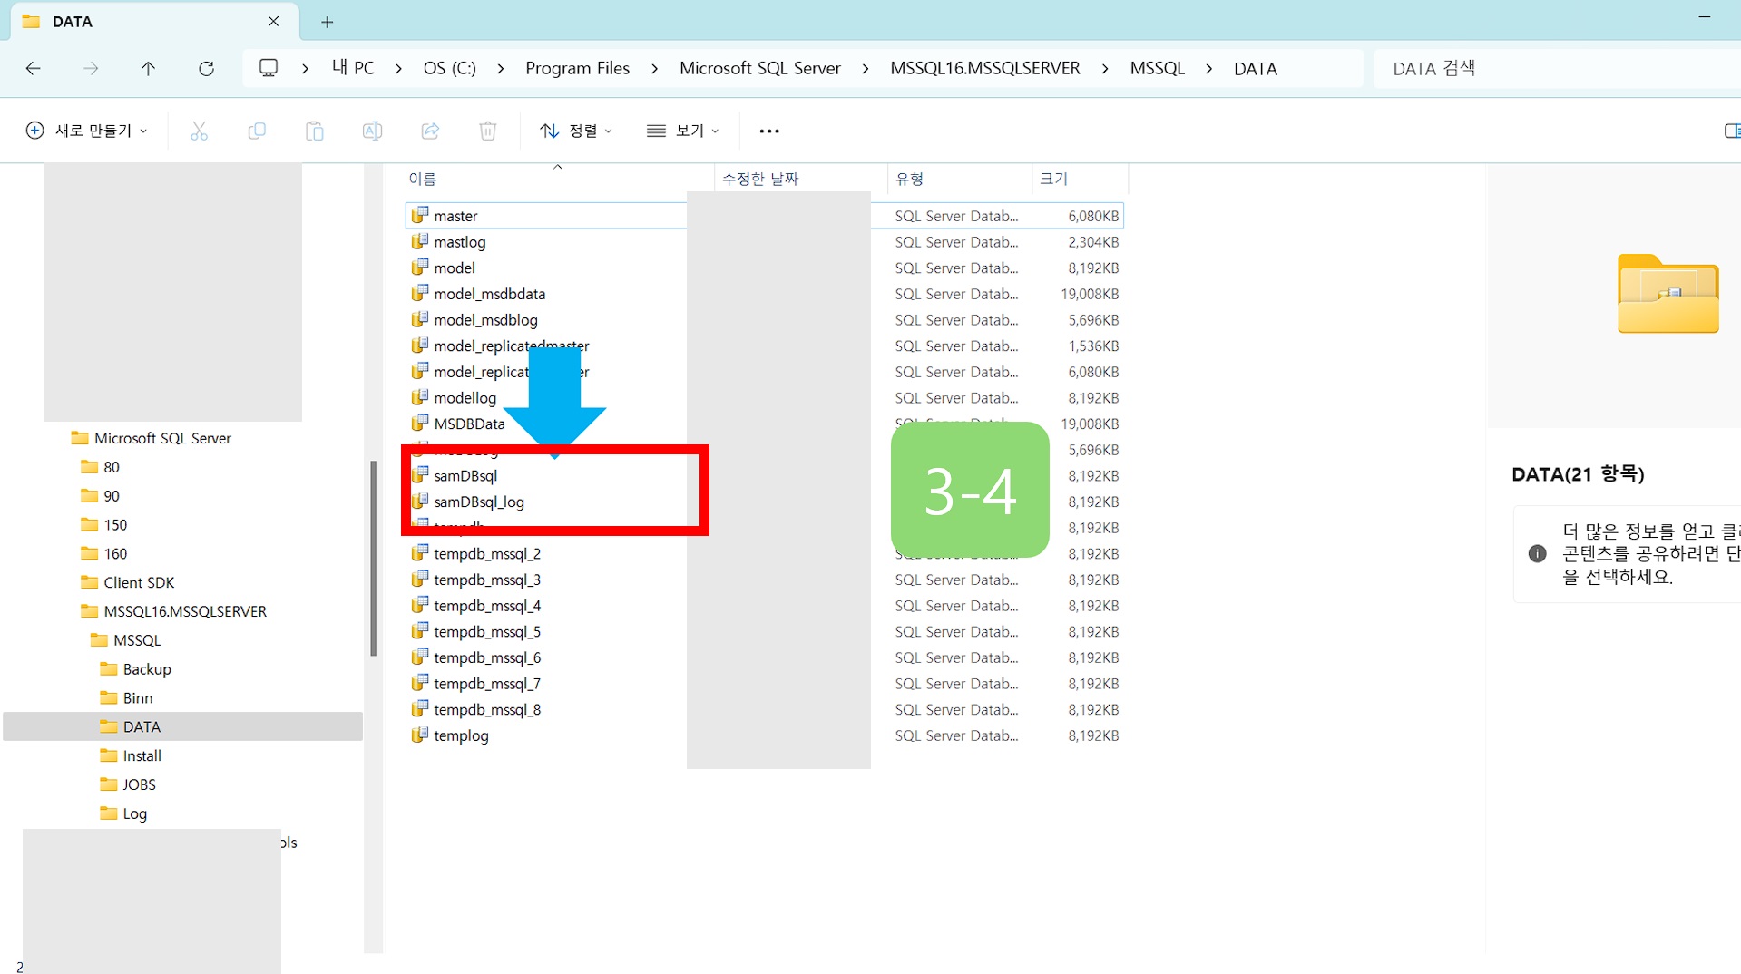The width and height of the screenshot is (1741, 974).
Task: Open the 정렬 sort dropdown
Action: (576, 131)
